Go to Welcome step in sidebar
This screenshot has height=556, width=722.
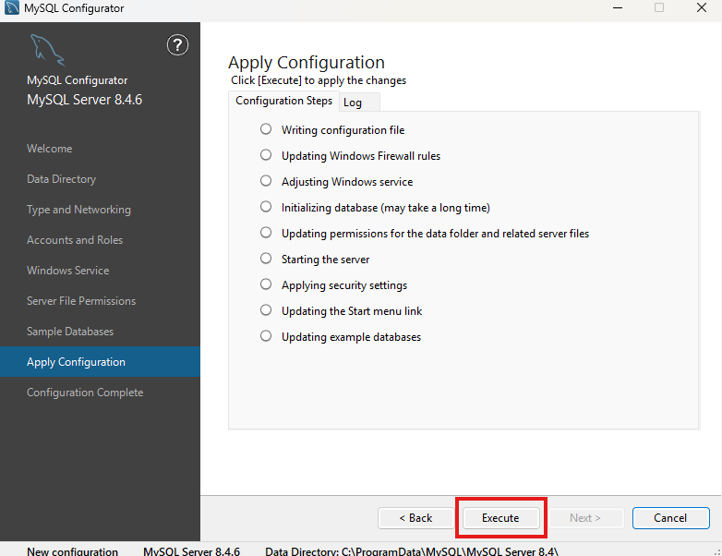(x=49, y=149)
